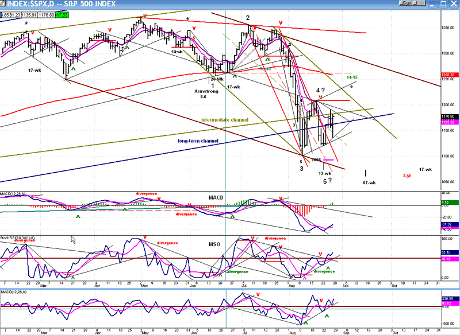460x335 pixels.
Task: Click the 'intermediate channel' annotation
Action: [x=225, y=120]
